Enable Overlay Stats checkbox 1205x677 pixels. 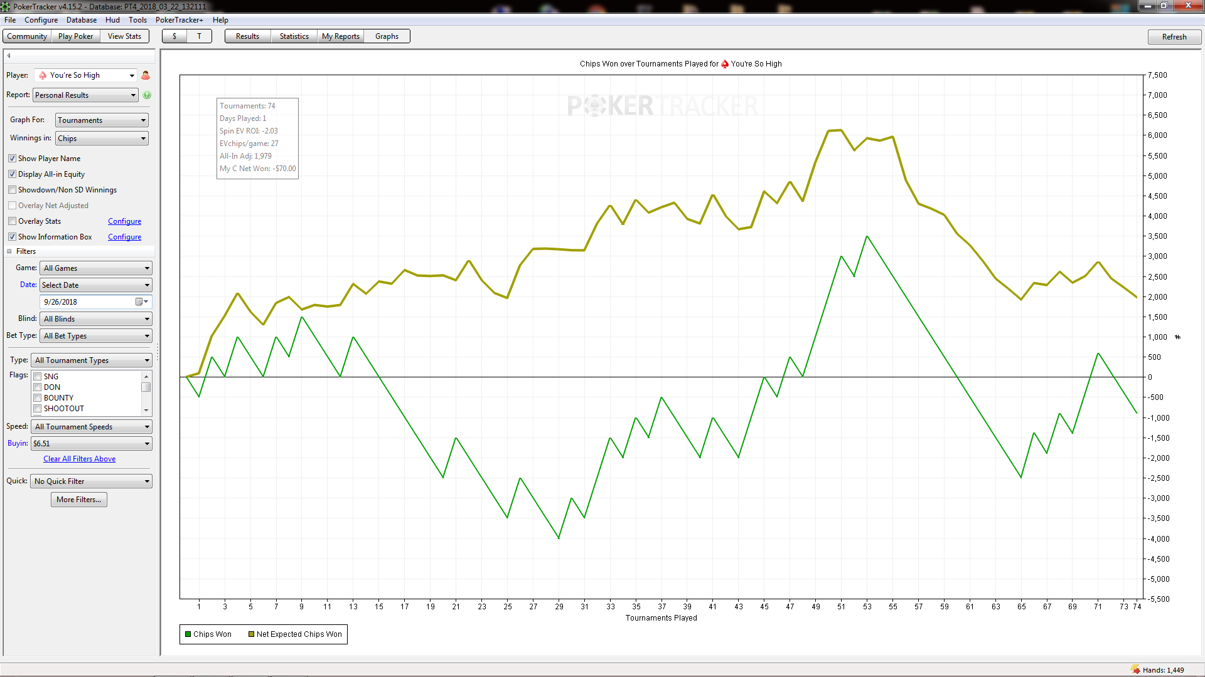[12, 221]
